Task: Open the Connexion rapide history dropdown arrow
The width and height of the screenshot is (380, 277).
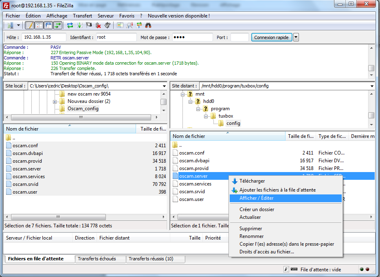Action: 296,37
